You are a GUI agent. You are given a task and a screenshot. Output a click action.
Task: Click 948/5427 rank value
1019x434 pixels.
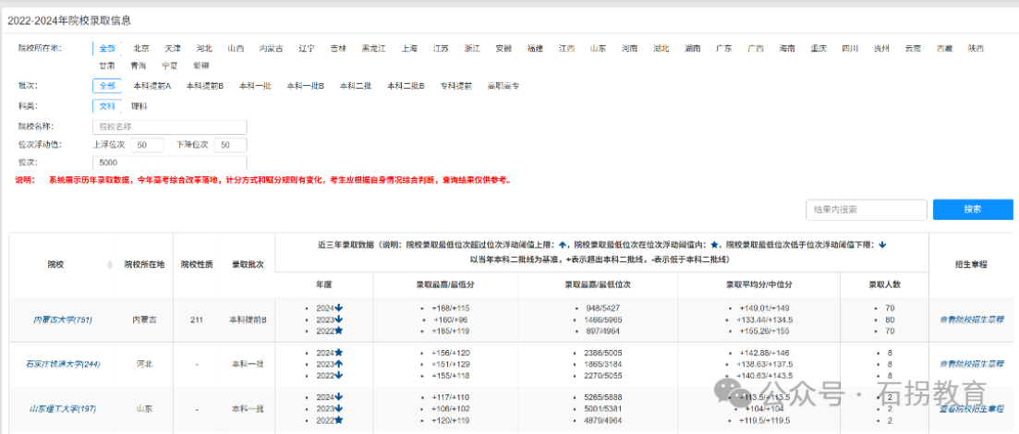[x=601, y=308]
